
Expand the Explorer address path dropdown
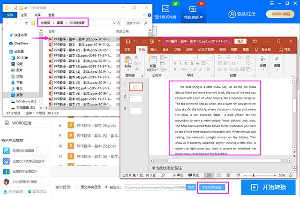114,23
